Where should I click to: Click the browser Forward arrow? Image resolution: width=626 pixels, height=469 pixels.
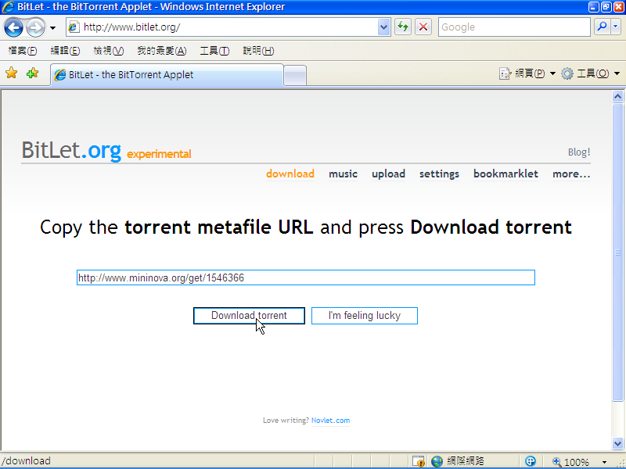coord(35,27)
